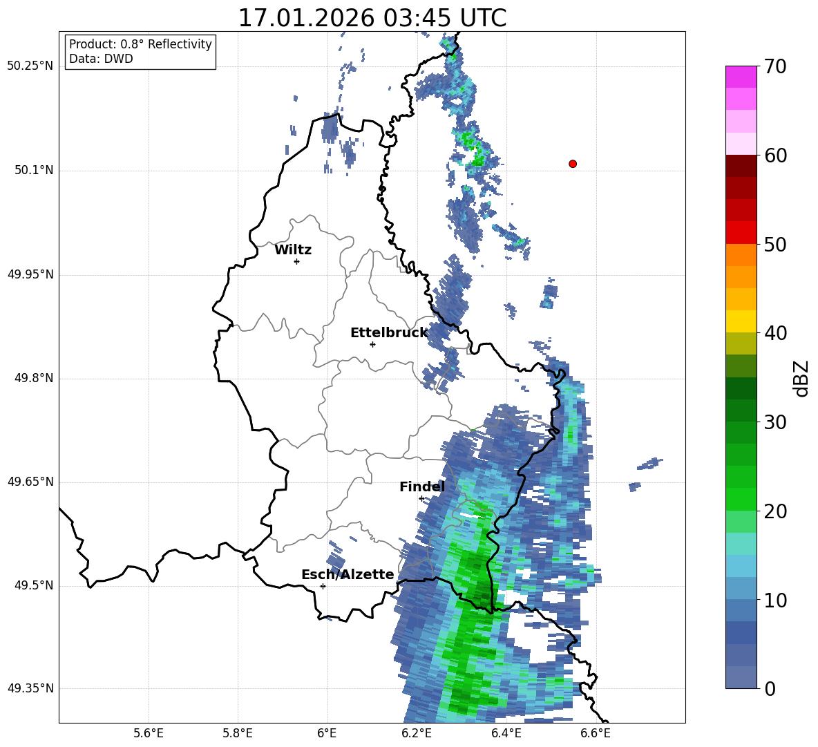The width and height of the screenshot is (818, 747).
Task: Select the Ettelbruck city label
Action: 389,333
